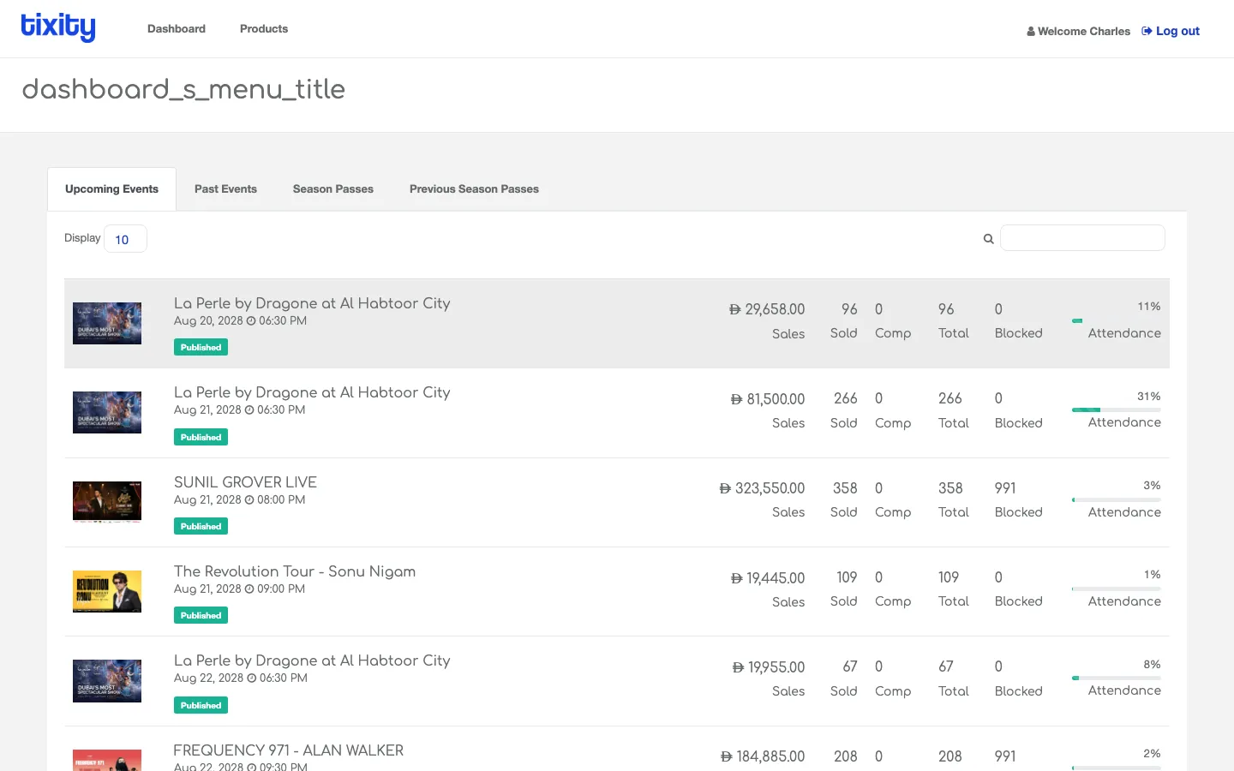The image size is (1234, 771).
Task: Open the Dashboard menu item
Action: click(177, 28)
